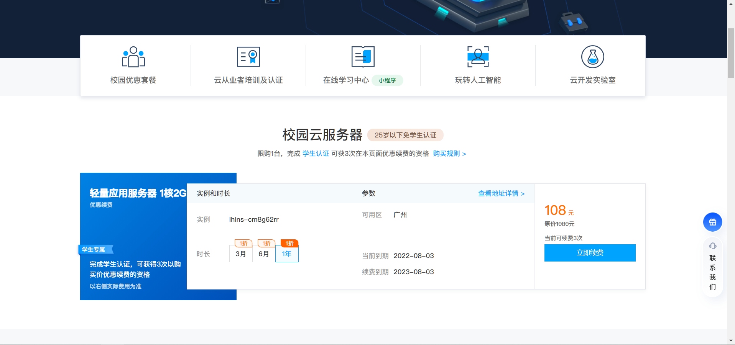Click the 原价1080元 strikethrough price

[x=559, y=224]
